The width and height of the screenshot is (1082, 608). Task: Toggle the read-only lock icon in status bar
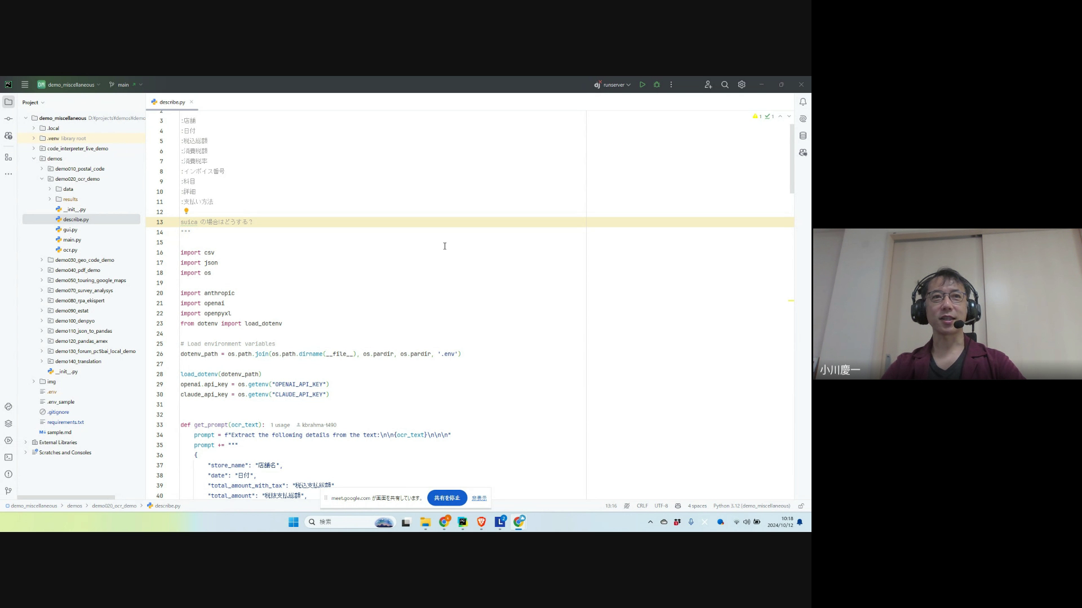(x=801, y=506)
